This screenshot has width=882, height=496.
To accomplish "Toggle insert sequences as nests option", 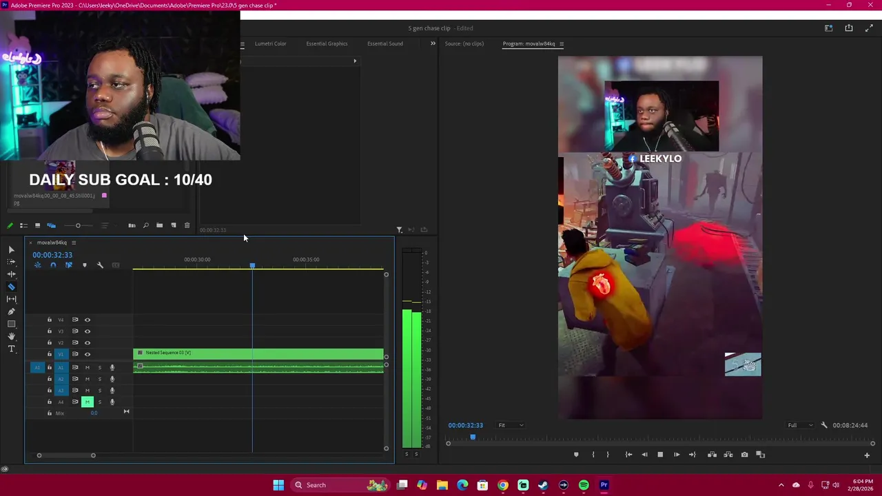I will 37,265.
